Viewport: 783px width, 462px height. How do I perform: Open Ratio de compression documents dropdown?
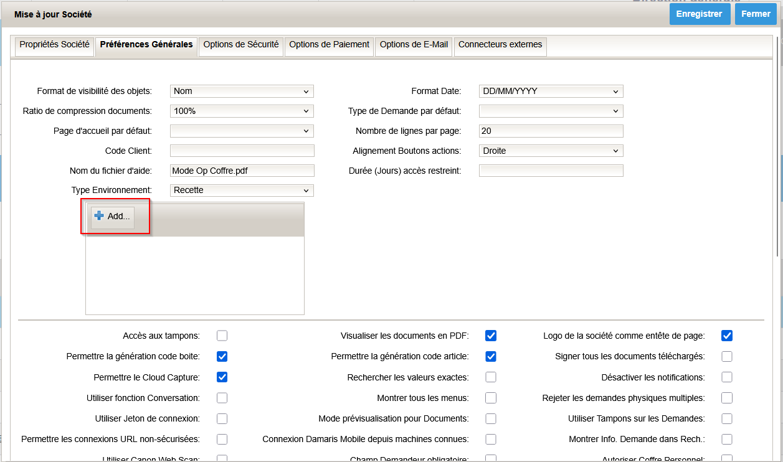pos(242,111)
